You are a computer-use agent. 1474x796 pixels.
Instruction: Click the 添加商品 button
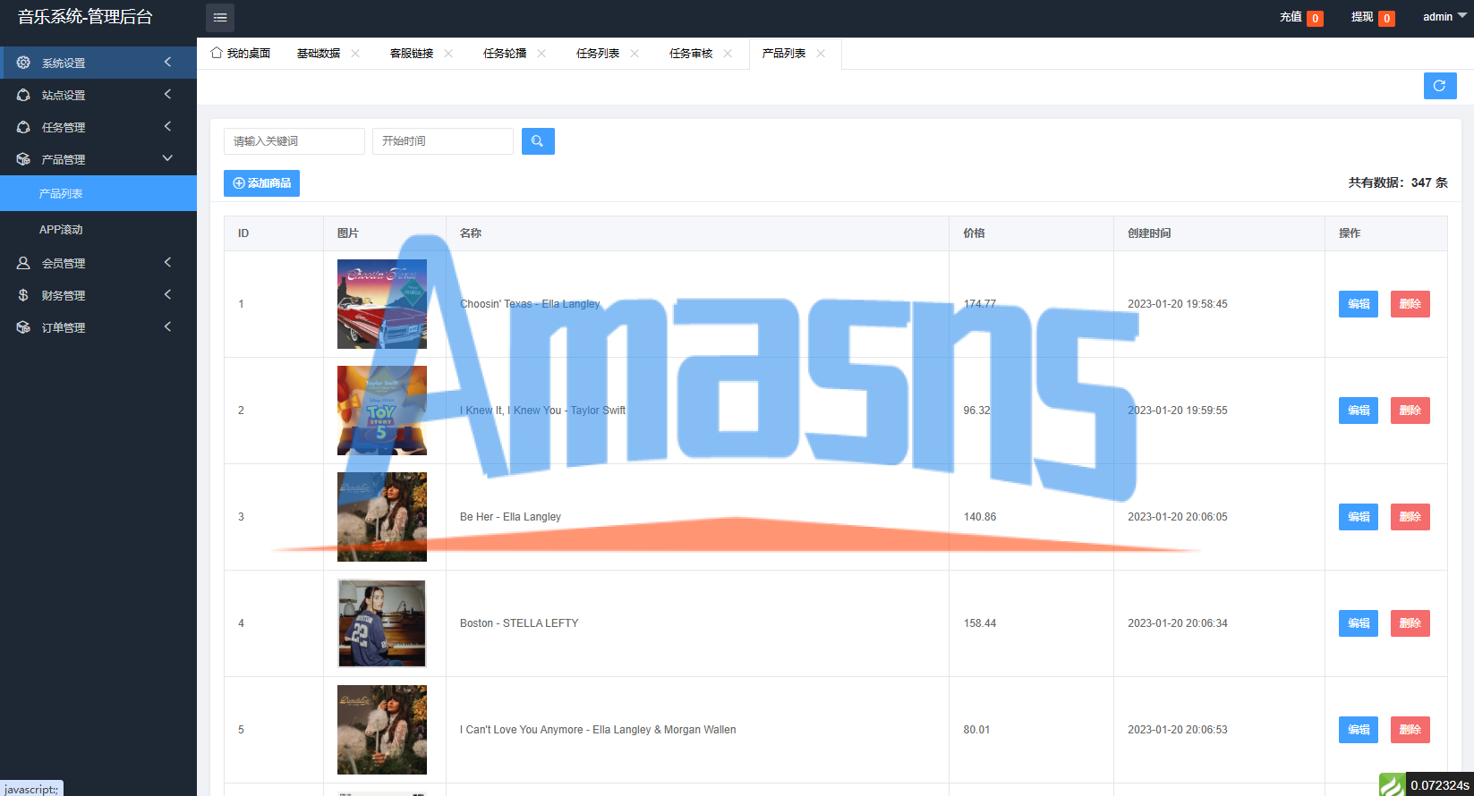click(x=261, y=183)
